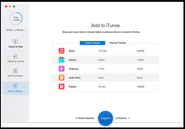Click the 'Movies' row label
The width and height of the screenshot is (185, 129).
[x=72, y=60]
